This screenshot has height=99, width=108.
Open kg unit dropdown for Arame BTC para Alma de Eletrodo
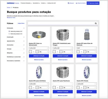coord(92,52)
